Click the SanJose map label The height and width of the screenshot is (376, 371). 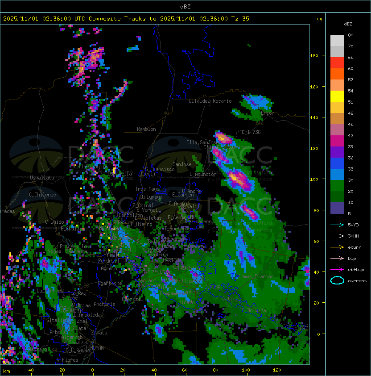click(x=182, y=164)
